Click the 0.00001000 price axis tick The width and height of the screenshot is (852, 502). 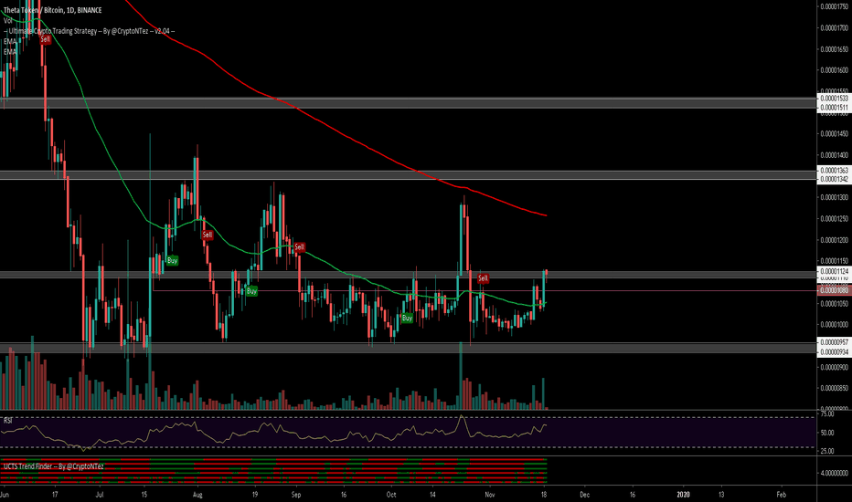[x=834, y=325]
